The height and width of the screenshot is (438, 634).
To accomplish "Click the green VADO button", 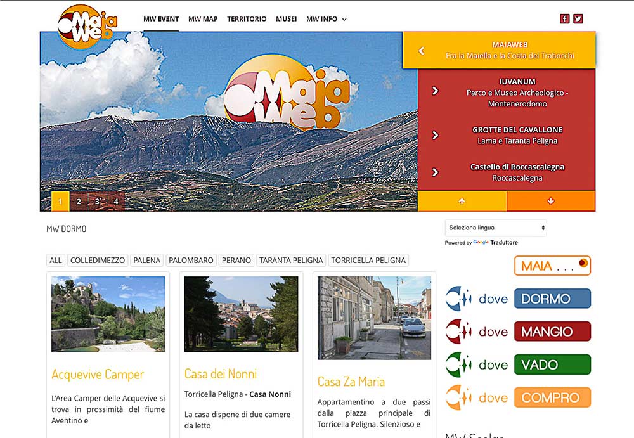I will pos(552,364).
